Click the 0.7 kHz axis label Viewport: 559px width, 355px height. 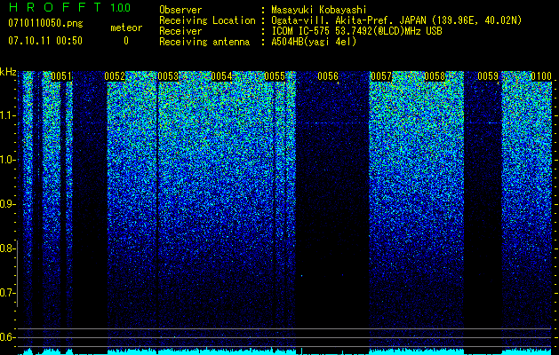coord(7,293)
